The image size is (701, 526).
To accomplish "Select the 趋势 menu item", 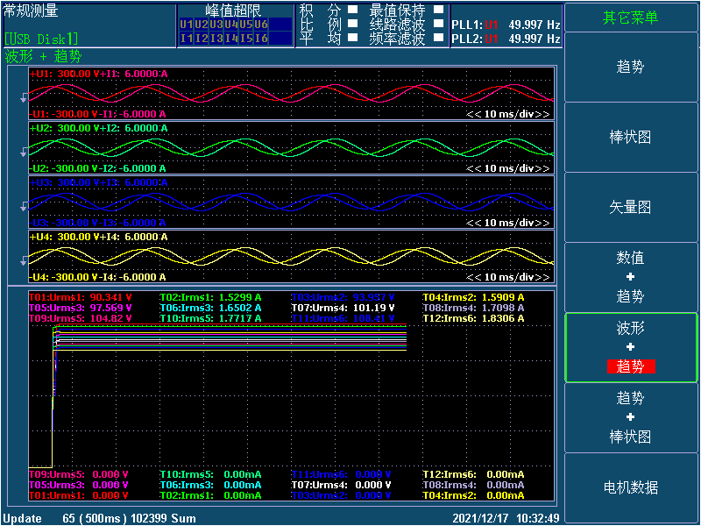I will pos(631,67).
